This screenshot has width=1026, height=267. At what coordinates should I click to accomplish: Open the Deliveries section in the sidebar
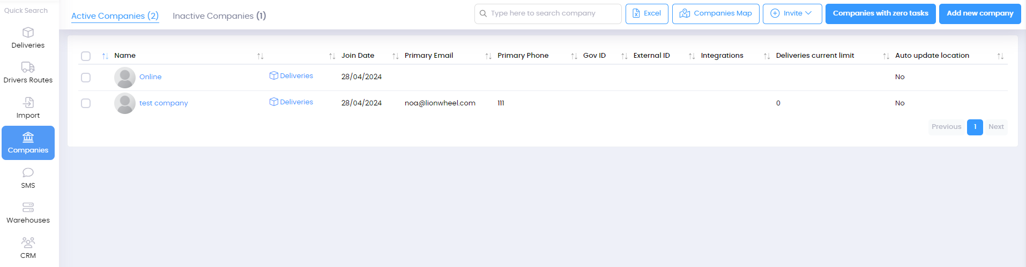[28, 38]
